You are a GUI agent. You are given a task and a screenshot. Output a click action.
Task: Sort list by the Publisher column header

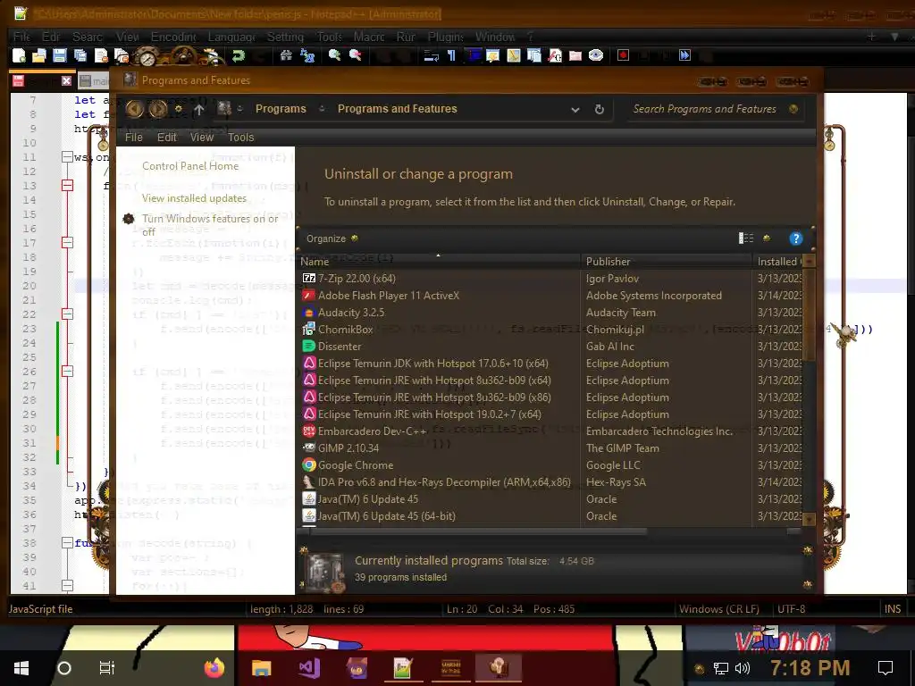point(667,262)
